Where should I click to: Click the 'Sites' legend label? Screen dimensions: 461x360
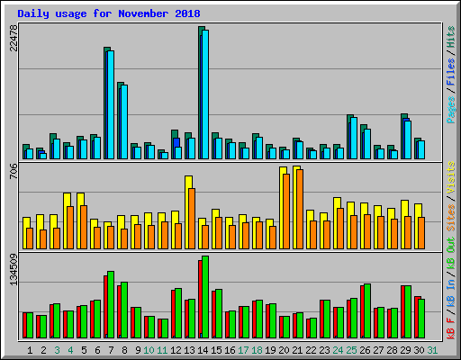tap(451, 218)
